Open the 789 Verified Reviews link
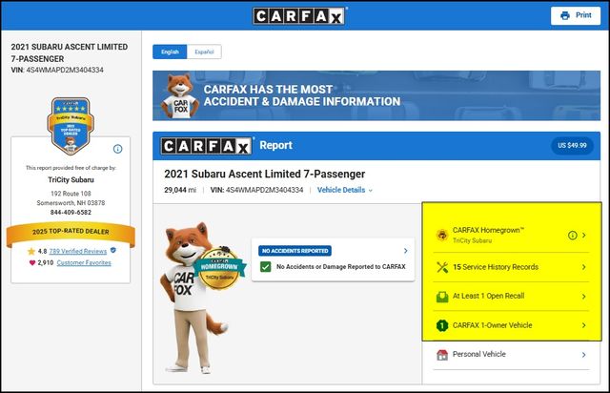The height and width of the screenshot is (393, 610). 78,251
